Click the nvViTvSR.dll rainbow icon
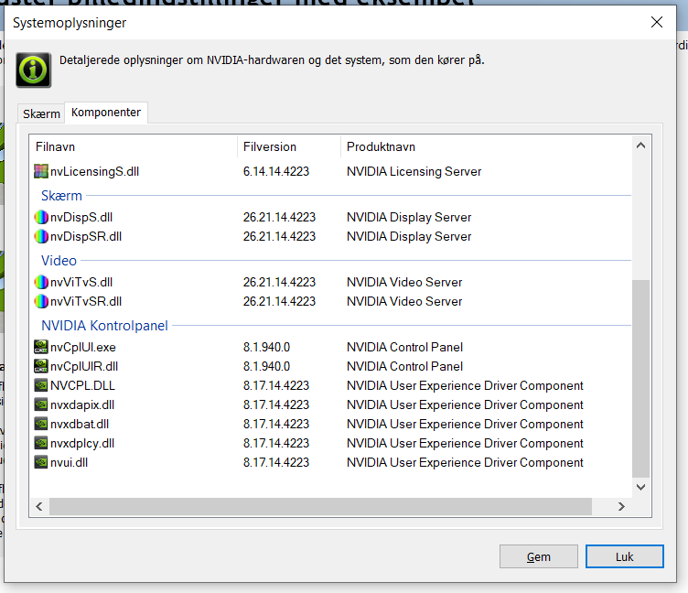 click(41, 302)
